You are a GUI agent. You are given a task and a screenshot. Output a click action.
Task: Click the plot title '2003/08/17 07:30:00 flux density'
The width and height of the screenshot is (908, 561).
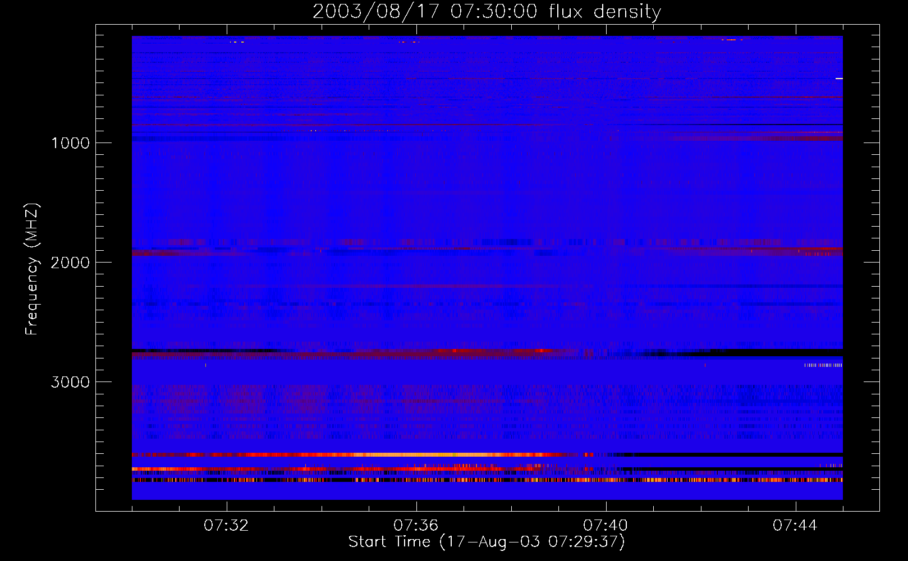point(487,12)
